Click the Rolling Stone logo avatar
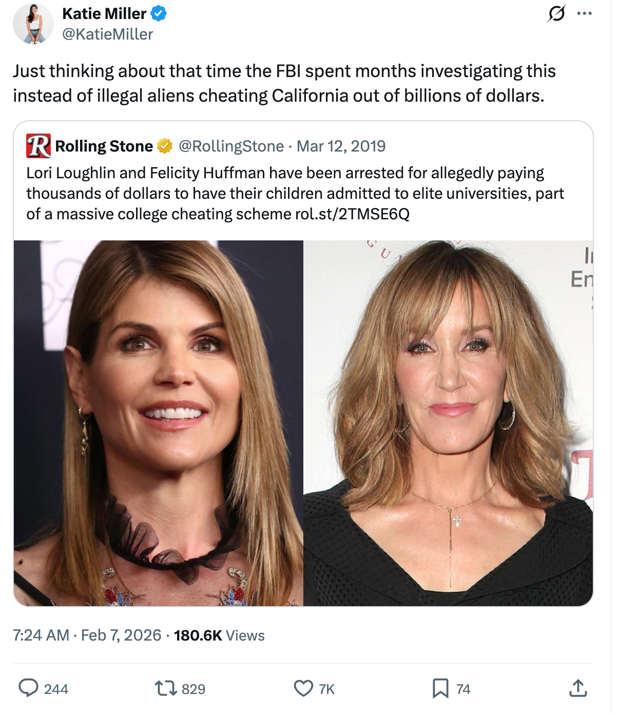The width and height of the screenshot is (618, 713). (x=38, y=146)
